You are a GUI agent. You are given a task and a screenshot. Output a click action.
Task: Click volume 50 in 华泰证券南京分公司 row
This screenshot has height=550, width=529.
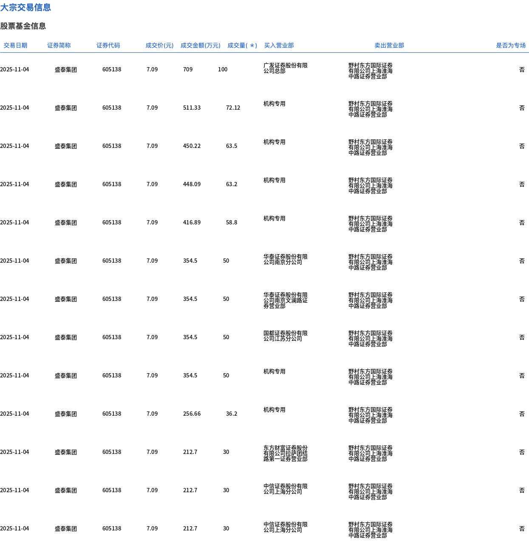[x=226, y=261]
